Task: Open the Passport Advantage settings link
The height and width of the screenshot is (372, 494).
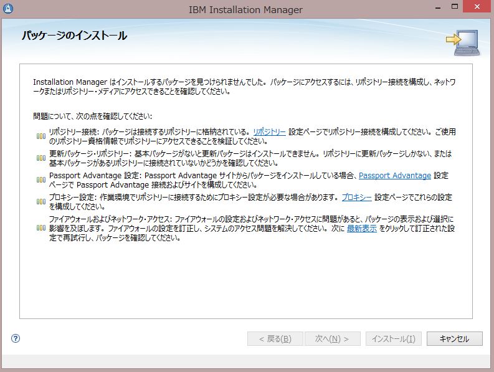Action: pos(395,175)
